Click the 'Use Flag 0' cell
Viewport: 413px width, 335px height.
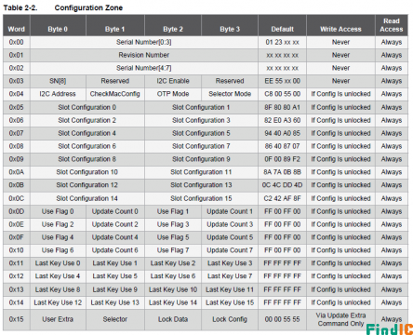[58, 211]
